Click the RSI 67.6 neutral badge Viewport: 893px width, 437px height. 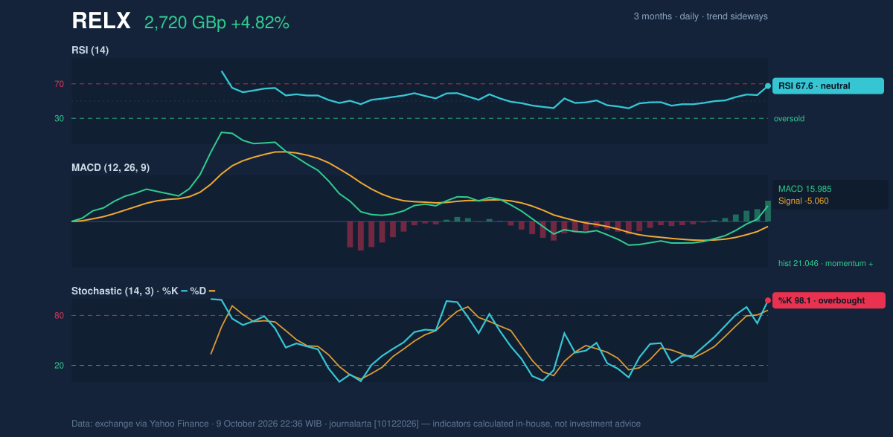[828, 86]
